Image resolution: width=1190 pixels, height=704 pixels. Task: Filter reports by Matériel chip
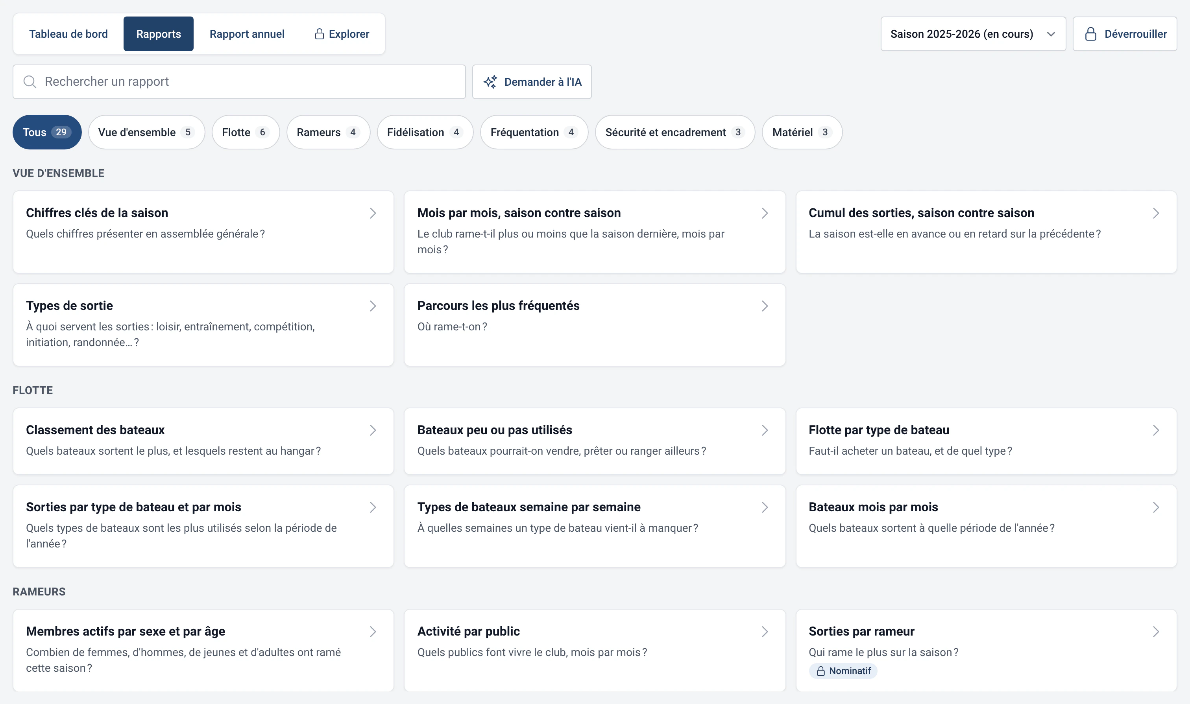[x=802, y=132]
